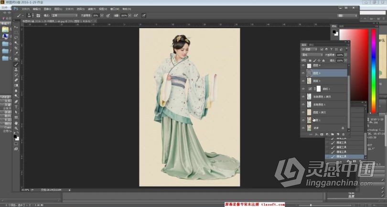Select the Zoom tool
387x207 pixels.
point(16,128)
